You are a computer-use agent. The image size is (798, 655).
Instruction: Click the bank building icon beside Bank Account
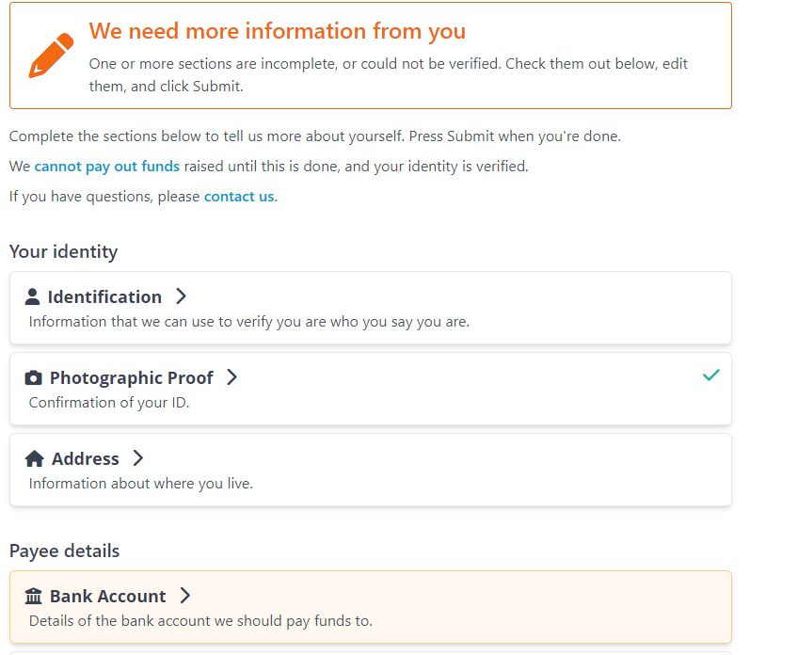tap(33, 596)
